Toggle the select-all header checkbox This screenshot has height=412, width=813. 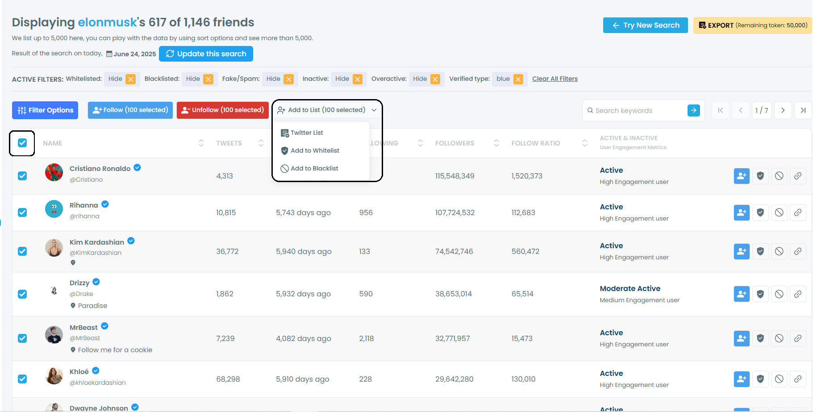[22, 143]
